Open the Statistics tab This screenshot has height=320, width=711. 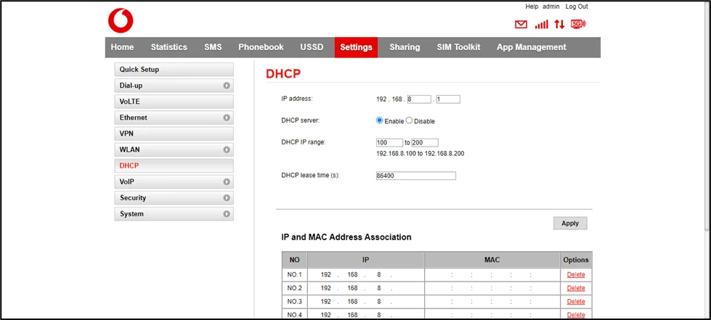(169, 47)
